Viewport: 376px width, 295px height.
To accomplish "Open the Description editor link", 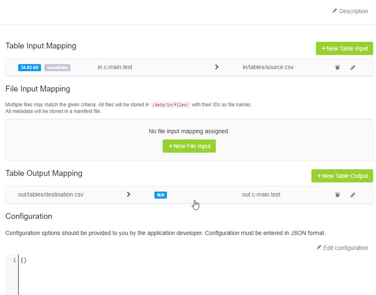I will pos(350,11).
